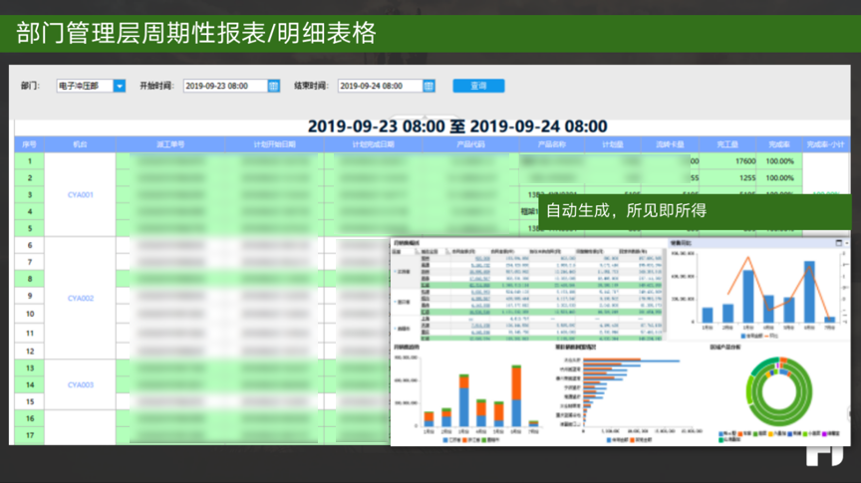Select row number 15
Image resolution: width=861 pixels, height=483 pixels.
point(30,401)
